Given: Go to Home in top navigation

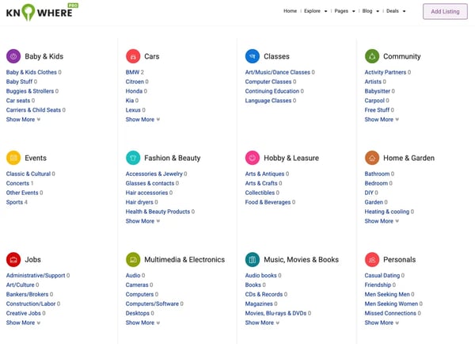Looking at the screenshot, I should [290, 11].
